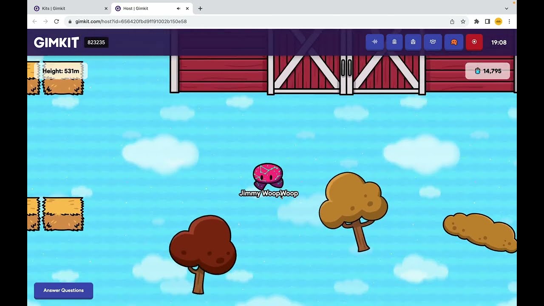Screen dimensions: 544x306
Task: Click the Answer Questions button
Action: click(63, 291)
